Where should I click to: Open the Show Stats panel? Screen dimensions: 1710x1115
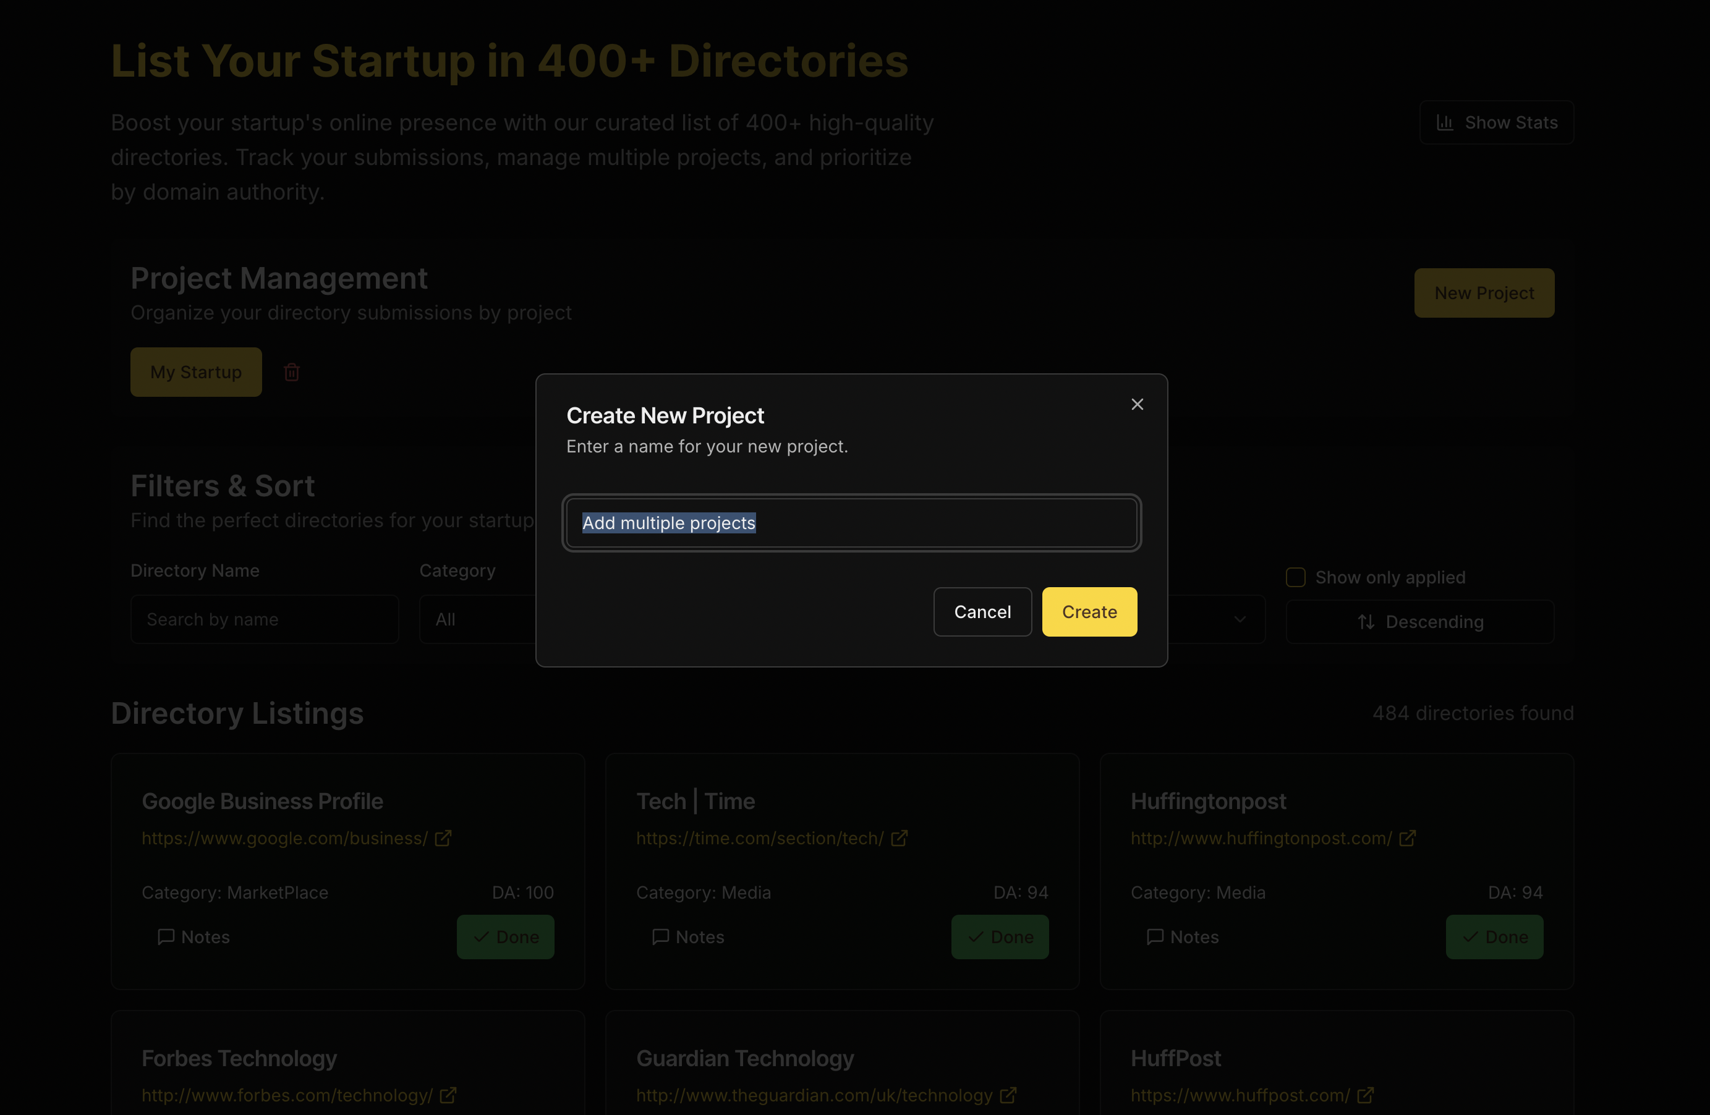tap(1496, 123)
